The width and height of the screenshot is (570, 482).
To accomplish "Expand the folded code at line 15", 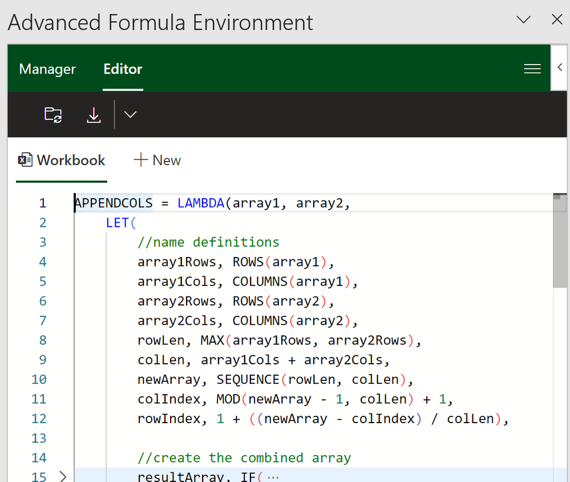I will click(63, 476).
